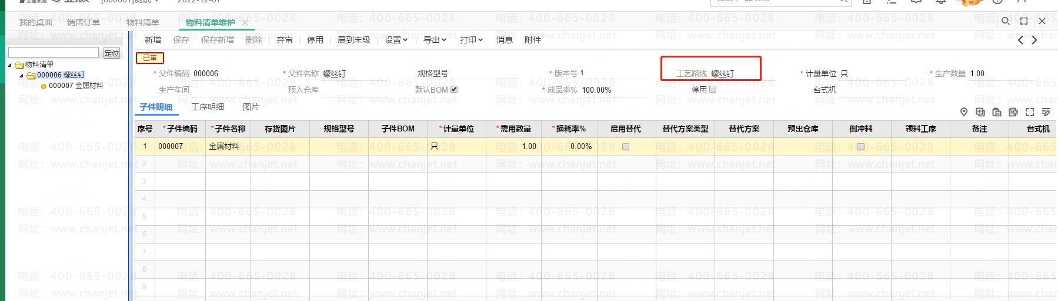Open 消息 from the toolbar
Screen dimensions: 1058x301
(x=505, y=40)
